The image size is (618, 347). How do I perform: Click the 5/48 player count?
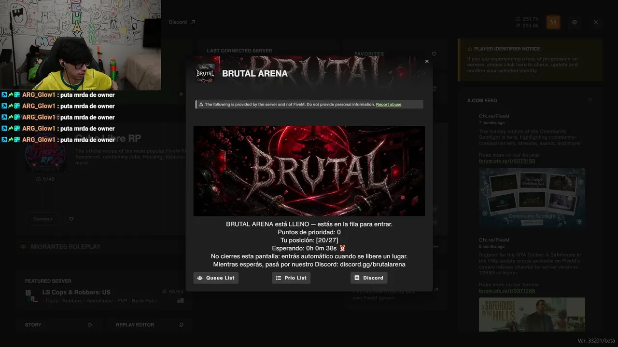click(x=45, y=179)
